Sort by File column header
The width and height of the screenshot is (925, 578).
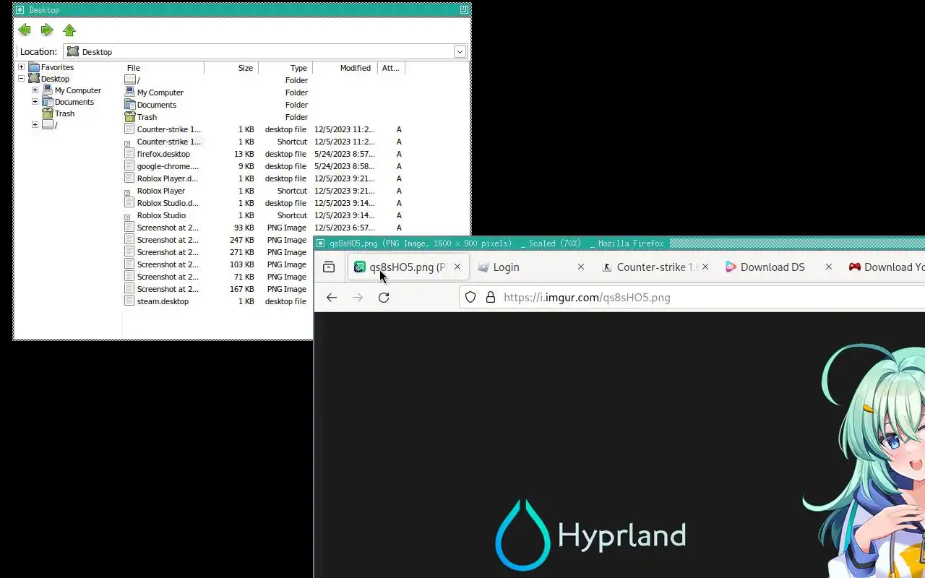click(163, 68)
